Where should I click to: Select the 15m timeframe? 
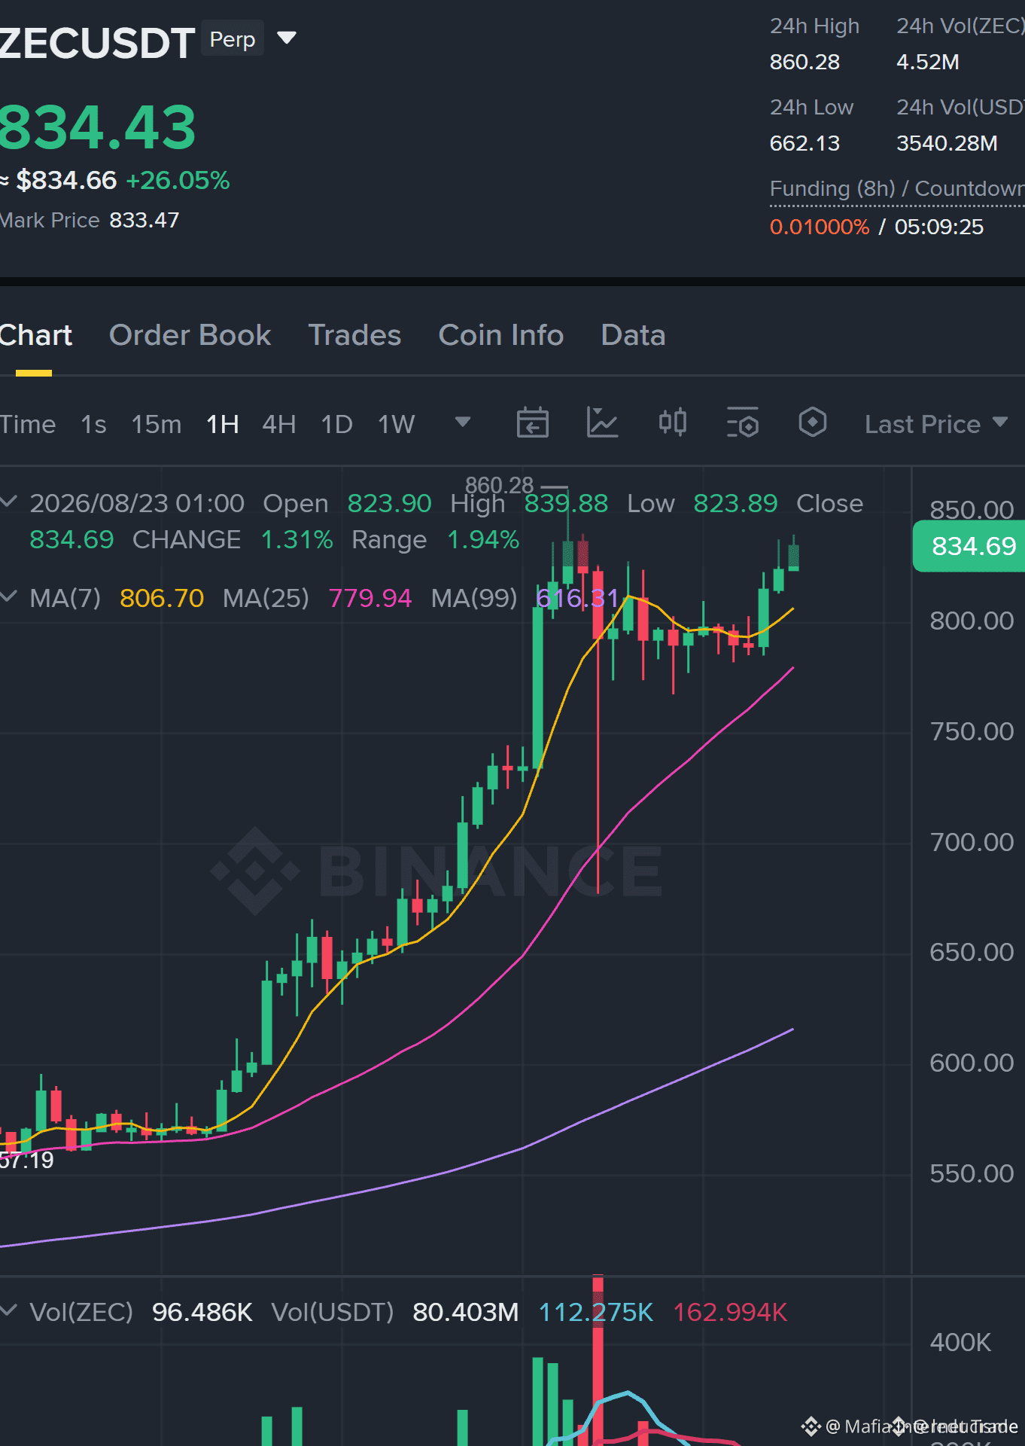tap(157, 424)
